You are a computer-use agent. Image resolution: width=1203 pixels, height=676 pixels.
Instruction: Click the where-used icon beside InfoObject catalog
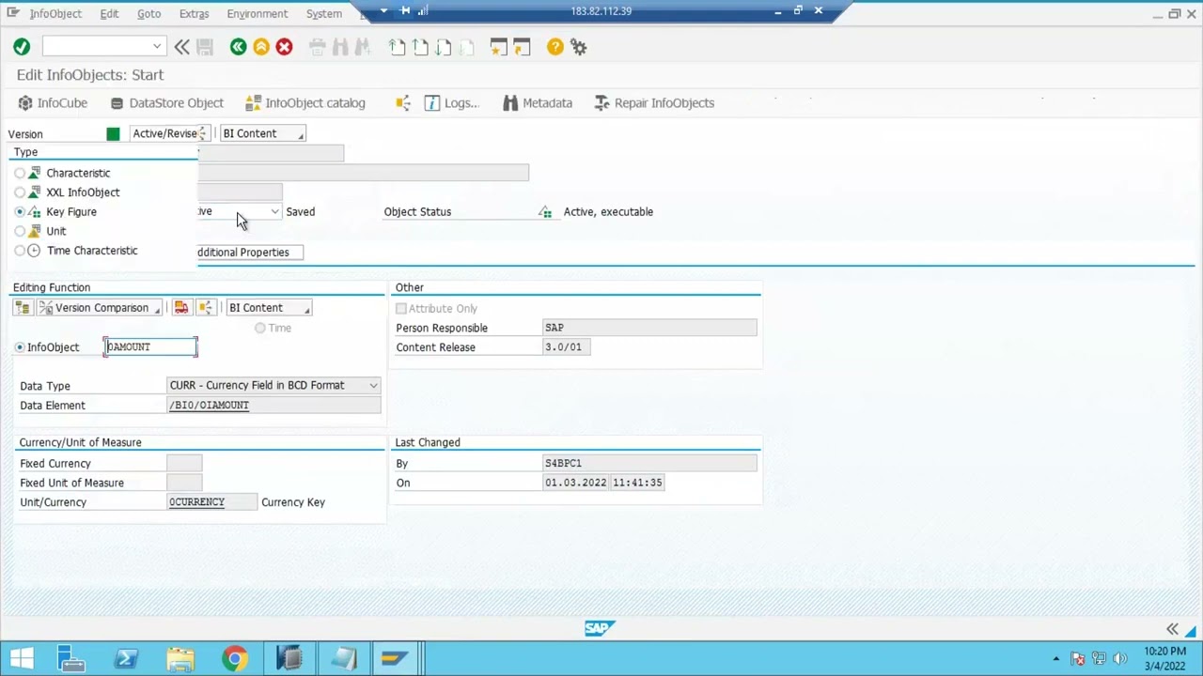click(x=402, y=103)
